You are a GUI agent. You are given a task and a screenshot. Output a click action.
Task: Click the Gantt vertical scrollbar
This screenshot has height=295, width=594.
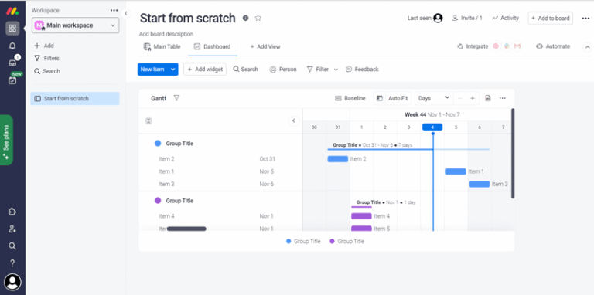[513, 153]
